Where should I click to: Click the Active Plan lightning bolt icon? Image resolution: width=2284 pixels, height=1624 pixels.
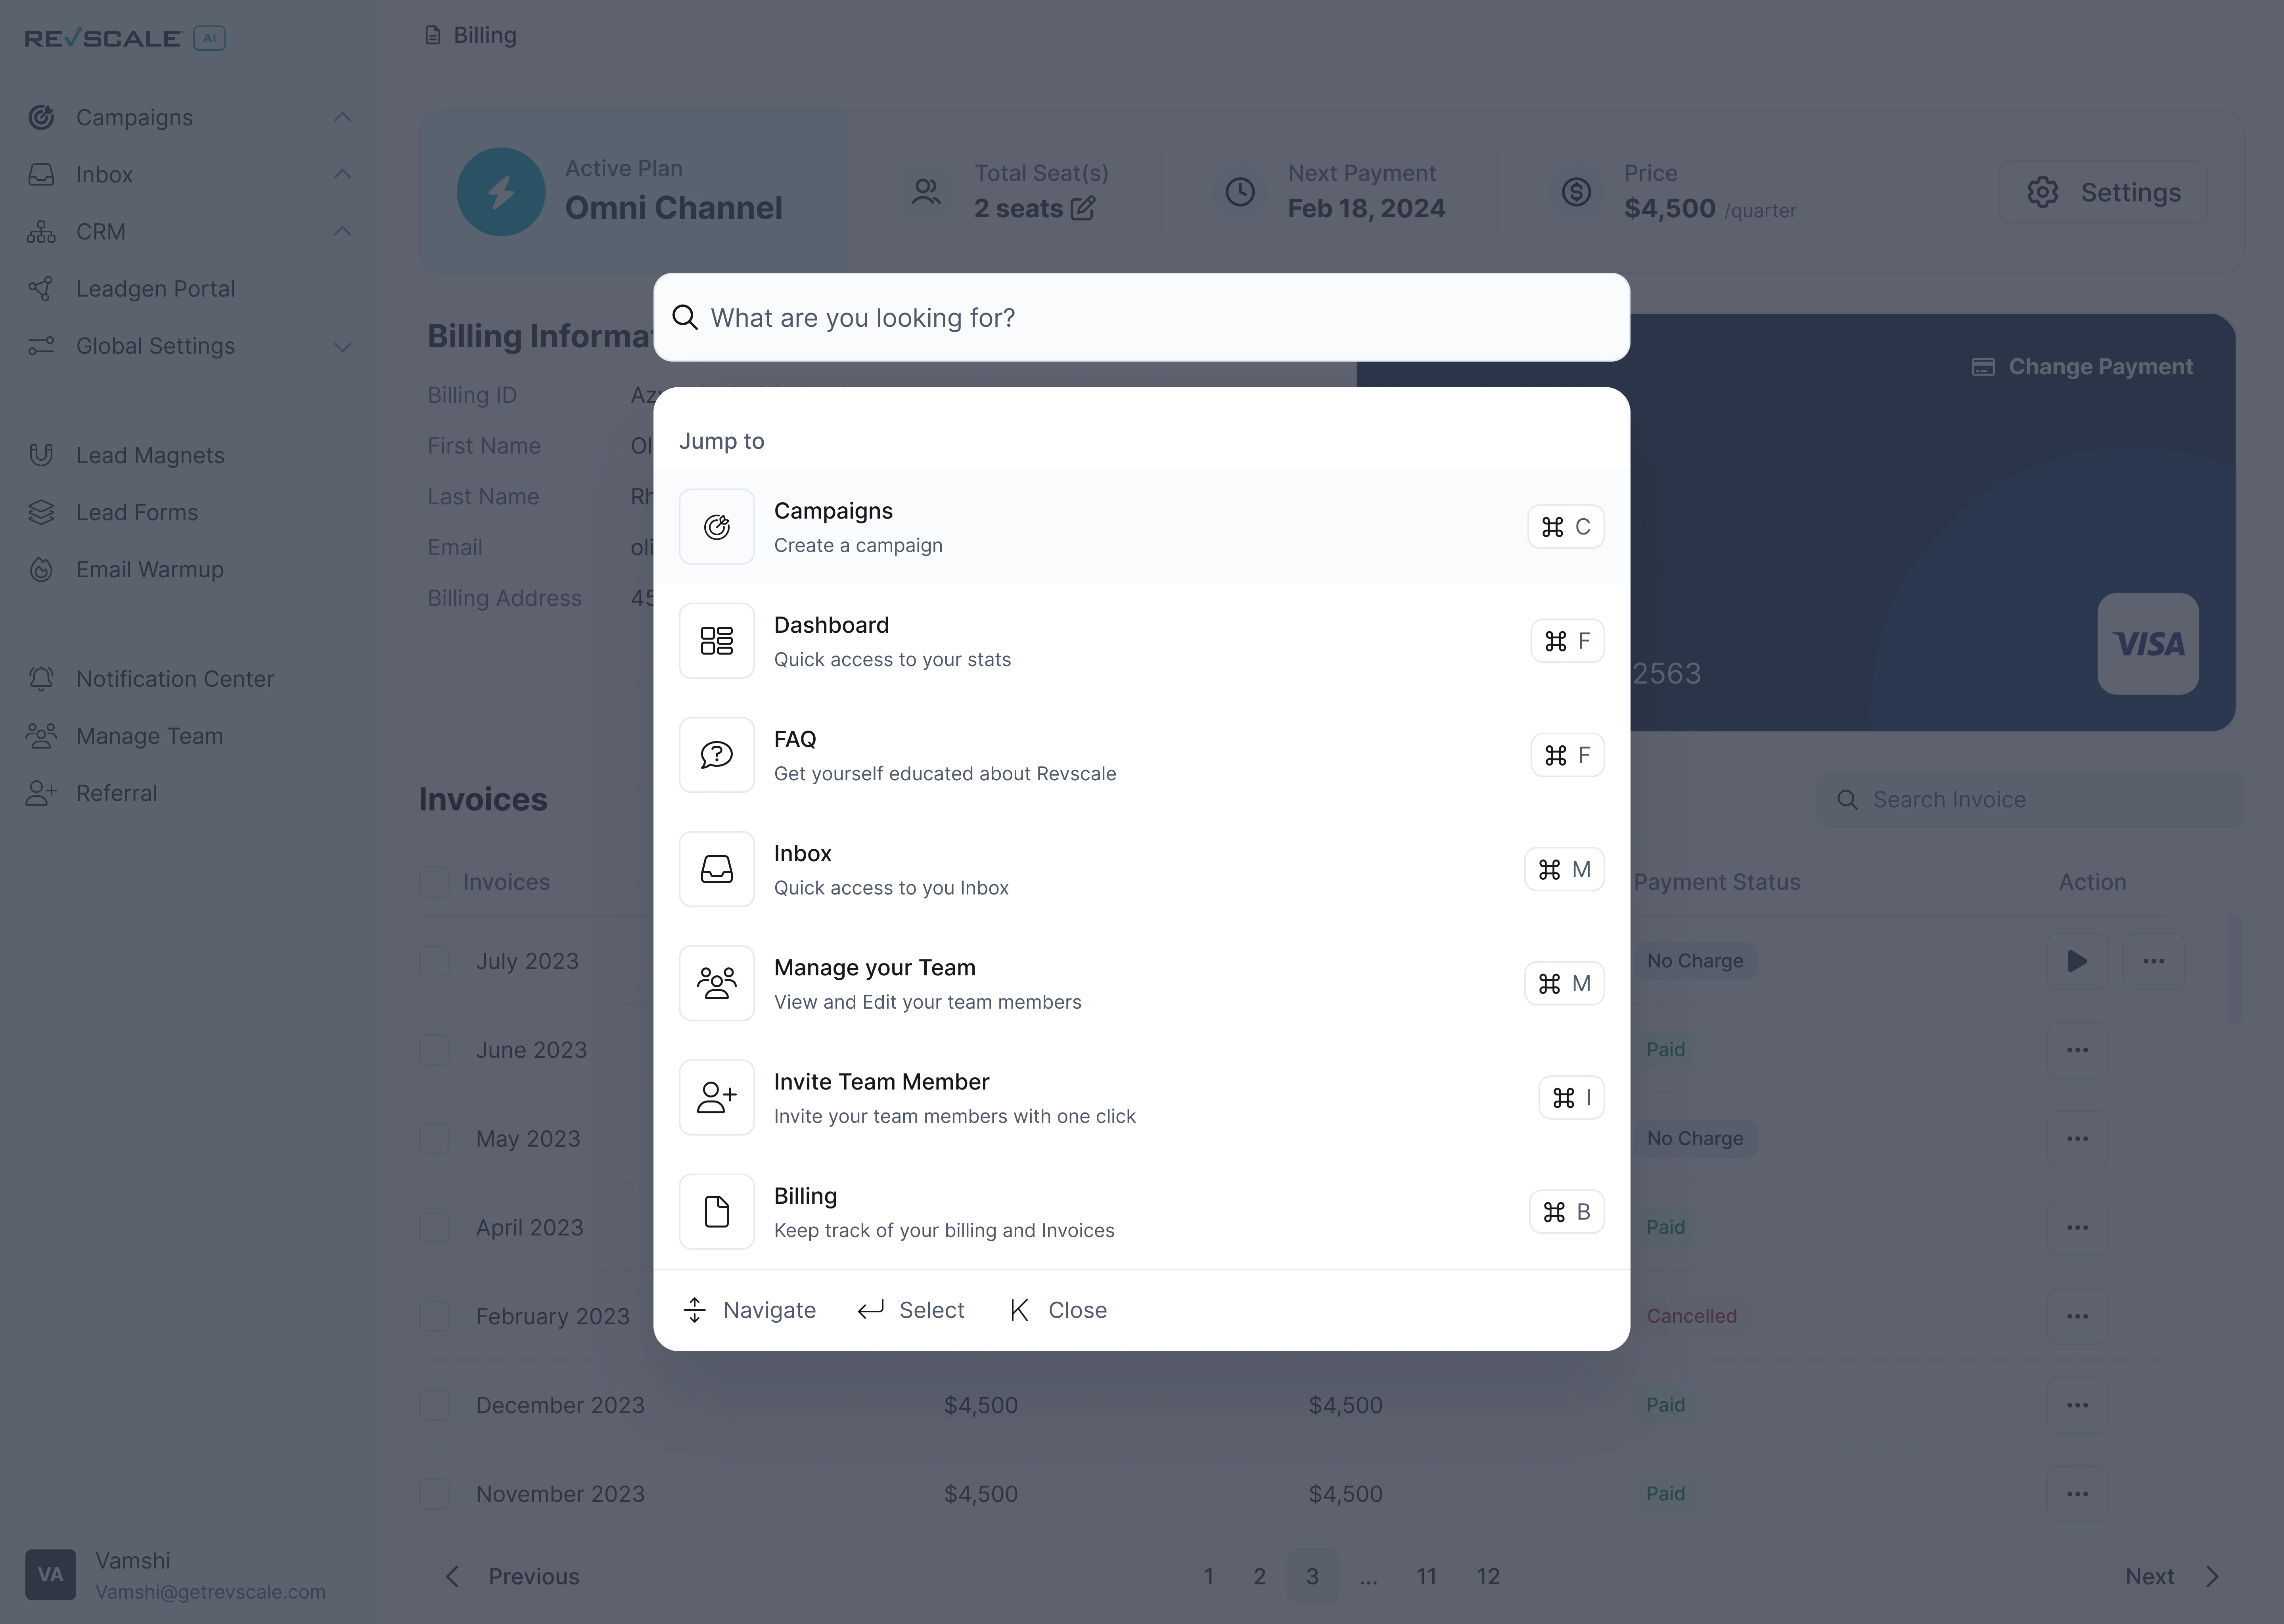(x=501, y=192)
